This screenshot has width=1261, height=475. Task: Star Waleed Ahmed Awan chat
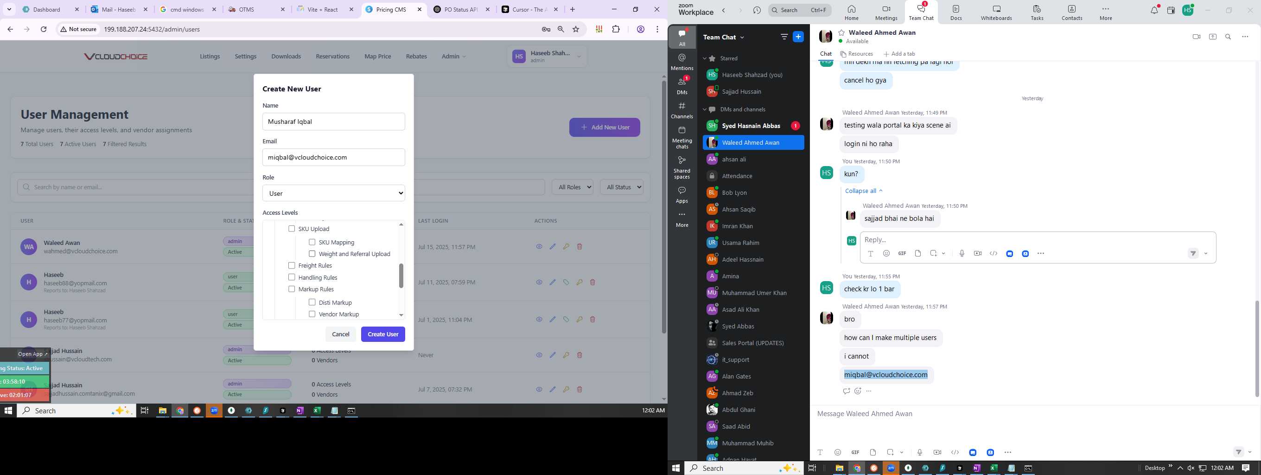click(841, 33)
